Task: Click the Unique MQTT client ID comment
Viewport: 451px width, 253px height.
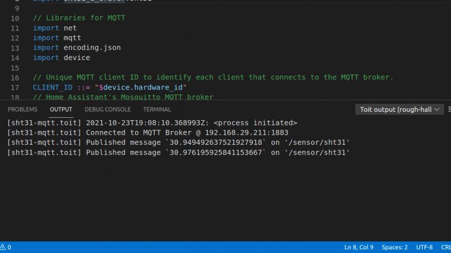Action: (x=213, y=78)
